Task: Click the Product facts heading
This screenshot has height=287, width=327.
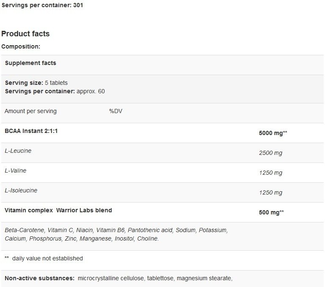Action: click(x=25, y=34)
